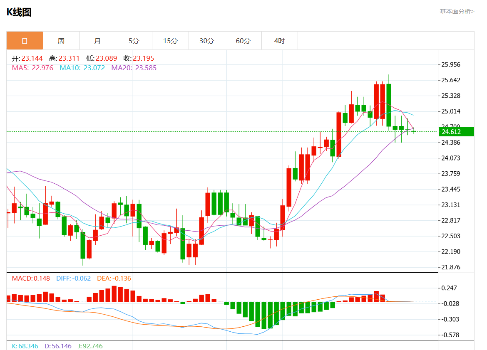Click the 23.131 price axis label
The image size is (487, 350).
point(451,205)
